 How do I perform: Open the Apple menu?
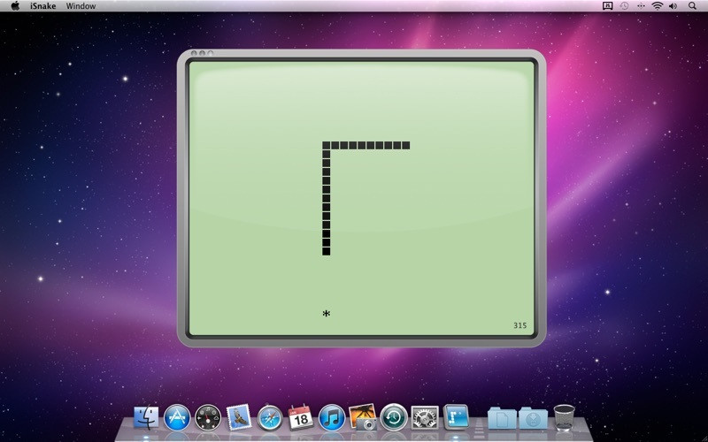(x=15, y=6)
